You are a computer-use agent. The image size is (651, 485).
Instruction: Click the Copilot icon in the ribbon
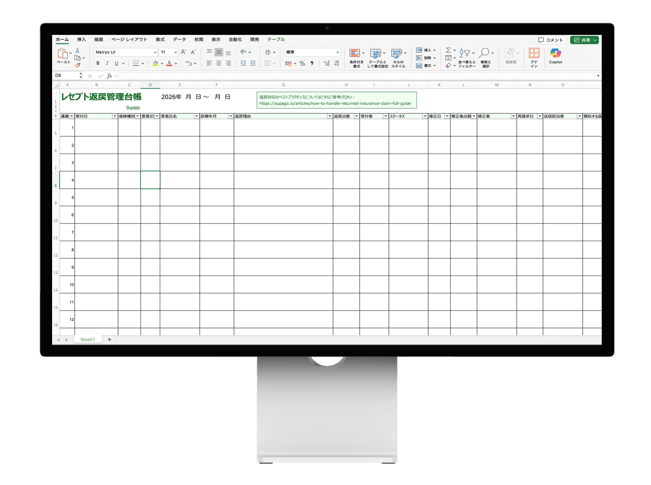pos(555,53)
